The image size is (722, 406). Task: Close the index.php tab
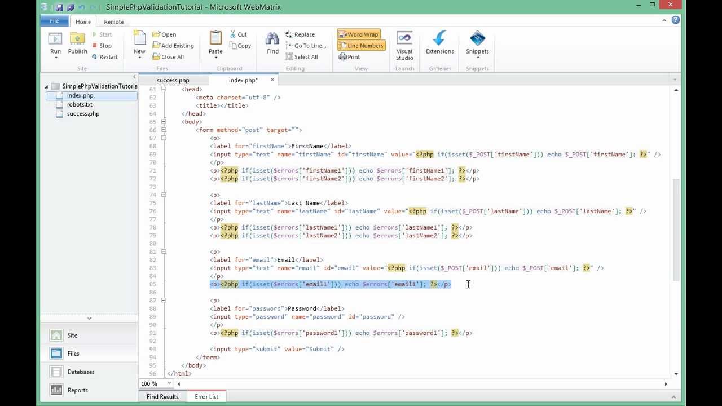pyautogui.click(x=272, y=80)
